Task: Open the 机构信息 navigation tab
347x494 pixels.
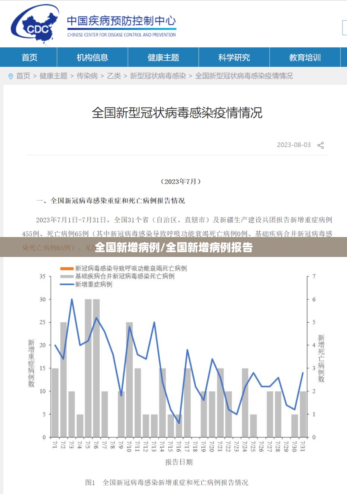Action: (x=93, y=57)
